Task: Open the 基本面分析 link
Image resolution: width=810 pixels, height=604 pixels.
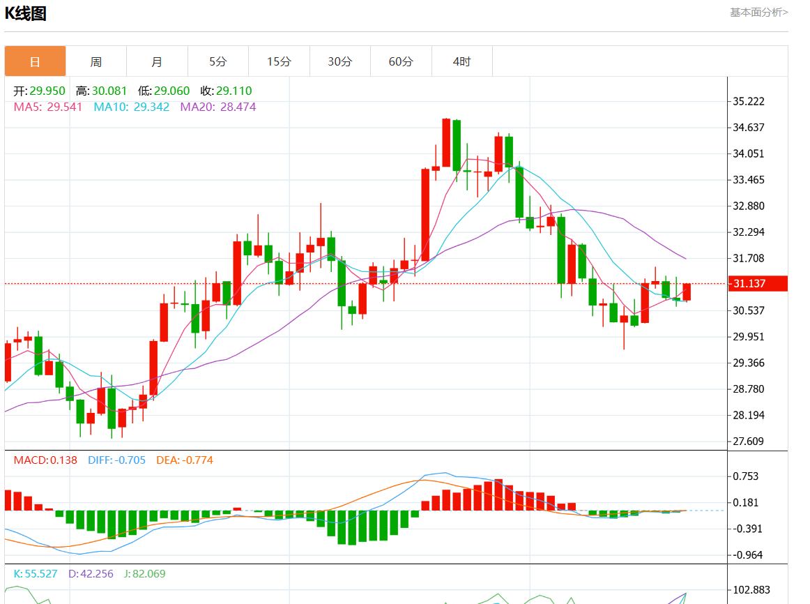Action: 758,12
